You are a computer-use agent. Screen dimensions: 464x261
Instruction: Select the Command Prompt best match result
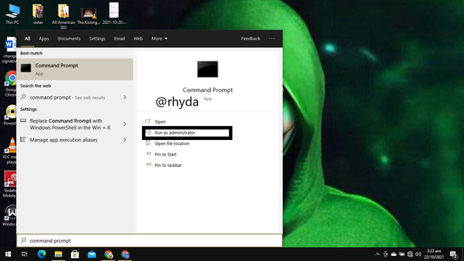click(75, 70)
